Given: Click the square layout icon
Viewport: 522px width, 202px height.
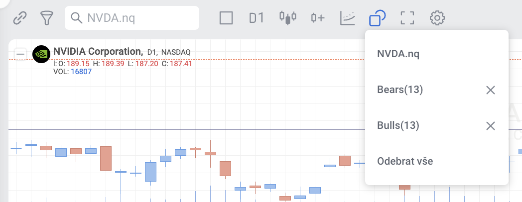Looking at the screenshot, I should [x=226, y=18].
